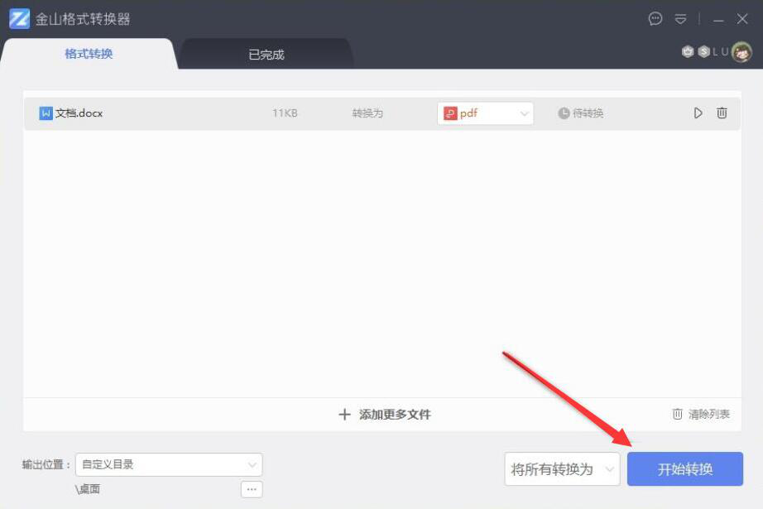Click the plus icon beside 添加更多文件

[344, 415]
